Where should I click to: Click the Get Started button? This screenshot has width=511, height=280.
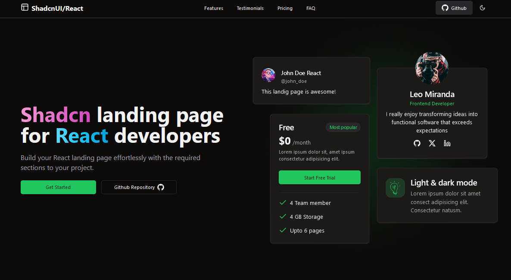(x=58, y=187)
